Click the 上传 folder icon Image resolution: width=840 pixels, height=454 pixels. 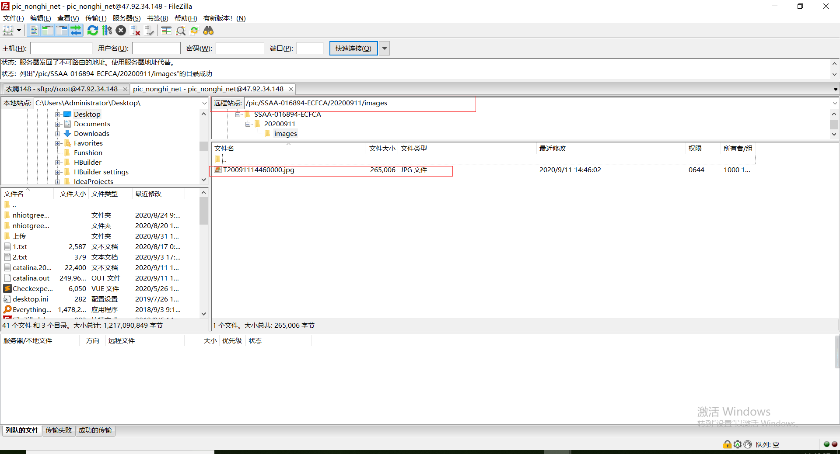point(7,236)
